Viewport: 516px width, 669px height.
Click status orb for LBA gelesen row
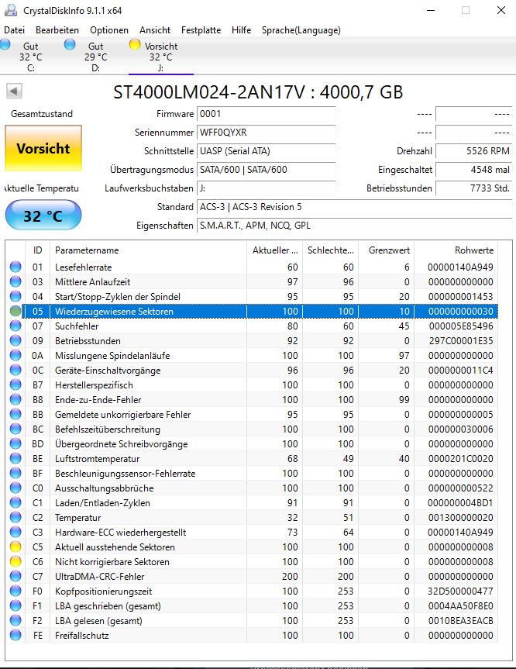(x=15, y=620)
